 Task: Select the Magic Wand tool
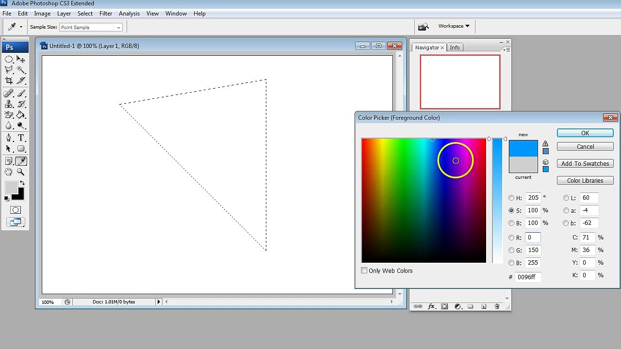(21, 70)
